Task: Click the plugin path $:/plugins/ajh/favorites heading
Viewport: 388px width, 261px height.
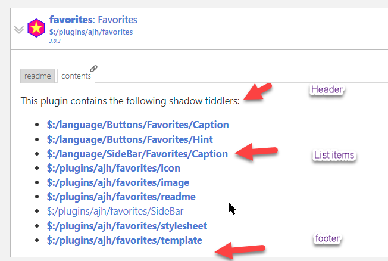Action: 91,32
